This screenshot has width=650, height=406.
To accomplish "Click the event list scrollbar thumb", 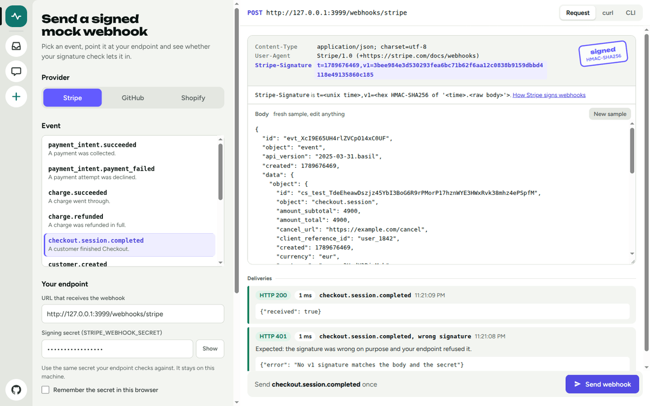I will (x=220, y=172).
